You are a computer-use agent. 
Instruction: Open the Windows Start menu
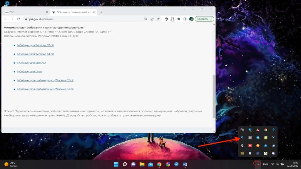(x=116, y=164)
